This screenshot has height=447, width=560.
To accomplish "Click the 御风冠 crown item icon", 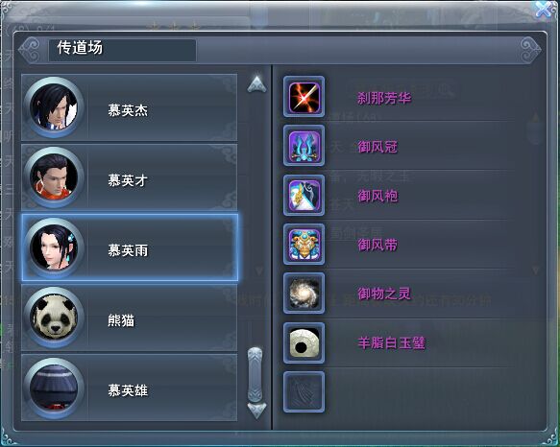I will [x=304, y=146].
